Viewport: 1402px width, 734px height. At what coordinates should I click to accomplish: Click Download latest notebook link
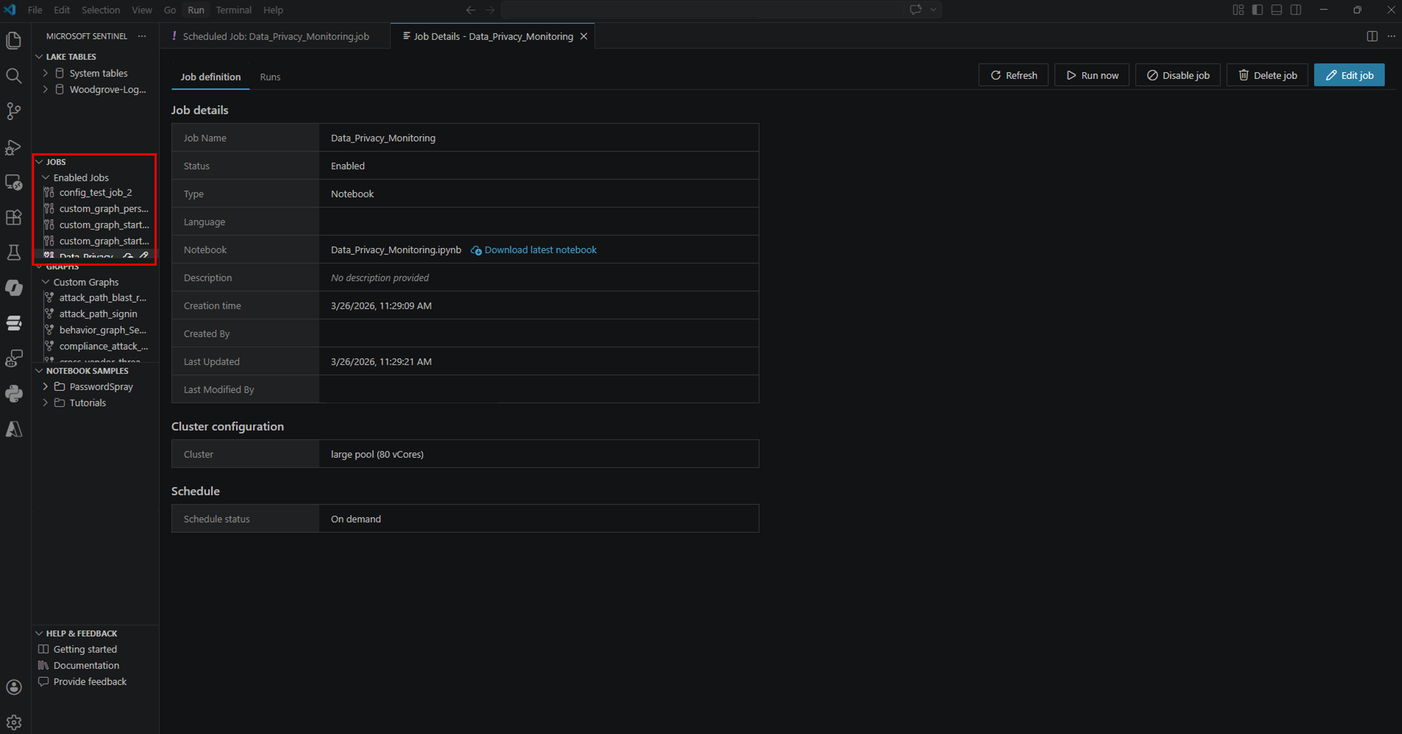coord(540,250)
